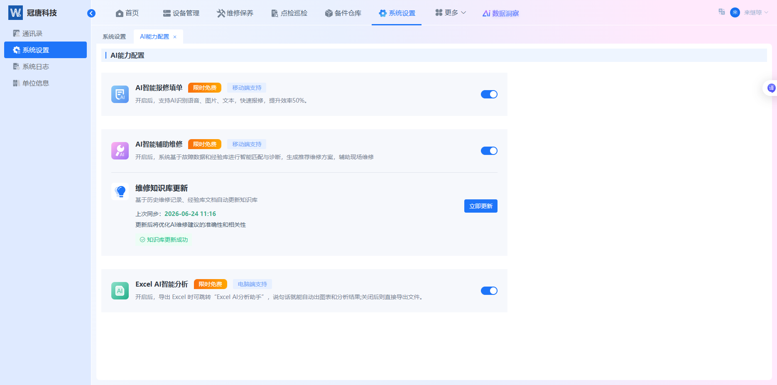Click the box icon for 备件仓库

[329, 13]
